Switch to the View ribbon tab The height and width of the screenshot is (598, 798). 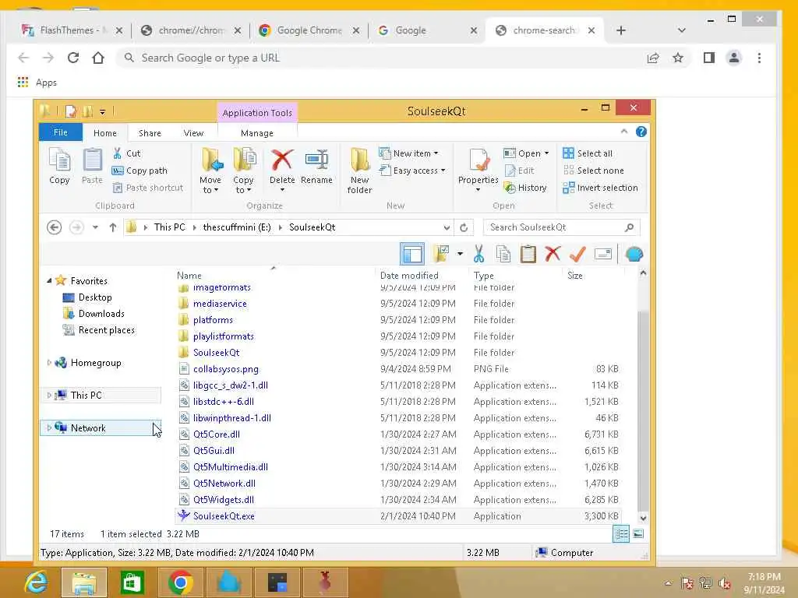tap(193, 132)
